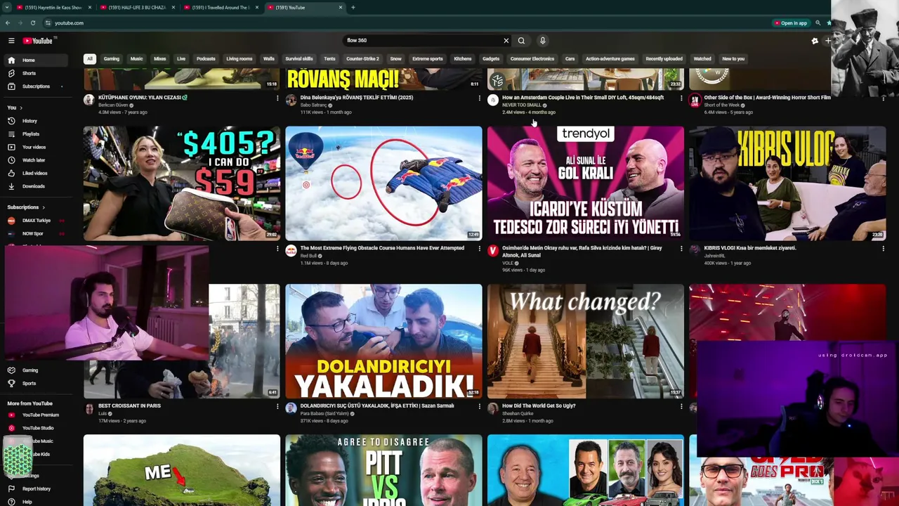This screenshot has width=899, height=506.
Task: Expand the Subscriptions section header
Action: [26, 207]
